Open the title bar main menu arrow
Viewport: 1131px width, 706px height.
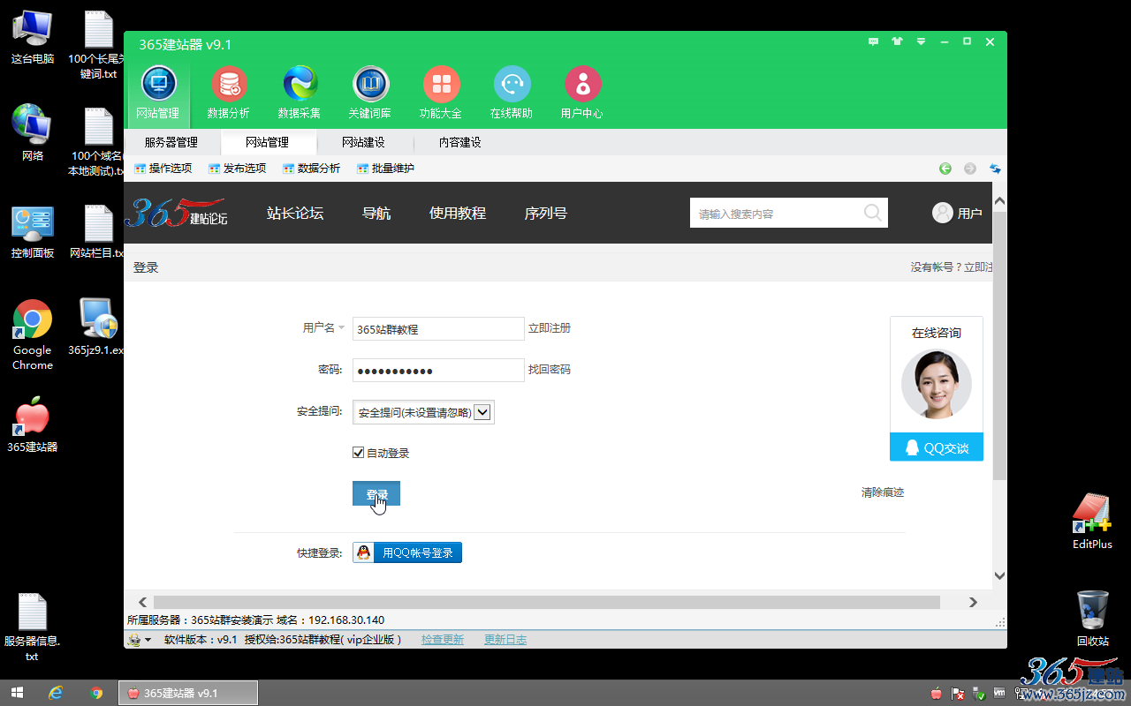921,41
